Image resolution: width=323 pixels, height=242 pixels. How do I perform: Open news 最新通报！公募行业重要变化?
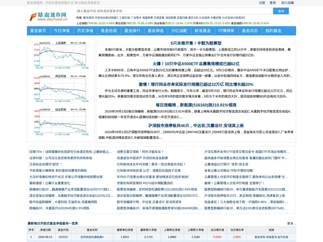tap(50, 183)
